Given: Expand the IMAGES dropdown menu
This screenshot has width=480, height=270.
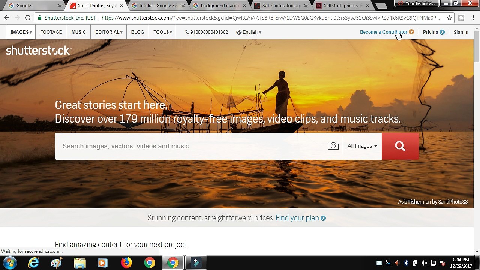Looking at the screenshot, I should click(21, 32).
